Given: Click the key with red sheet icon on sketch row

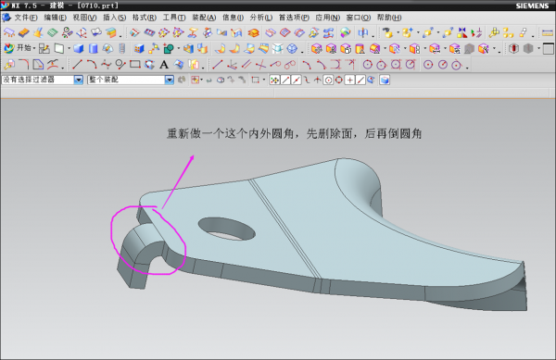Looking at the screenshot, I should [x=9, y=65].
